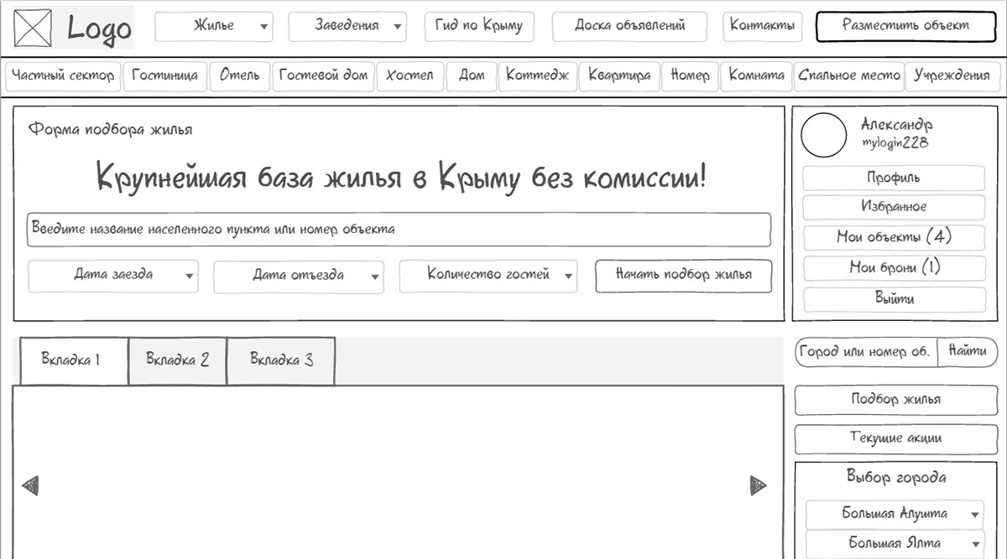This screenshot has width=1007, height=559.
Task: Select the Коттедж category
Action: (x=538, y=76)
